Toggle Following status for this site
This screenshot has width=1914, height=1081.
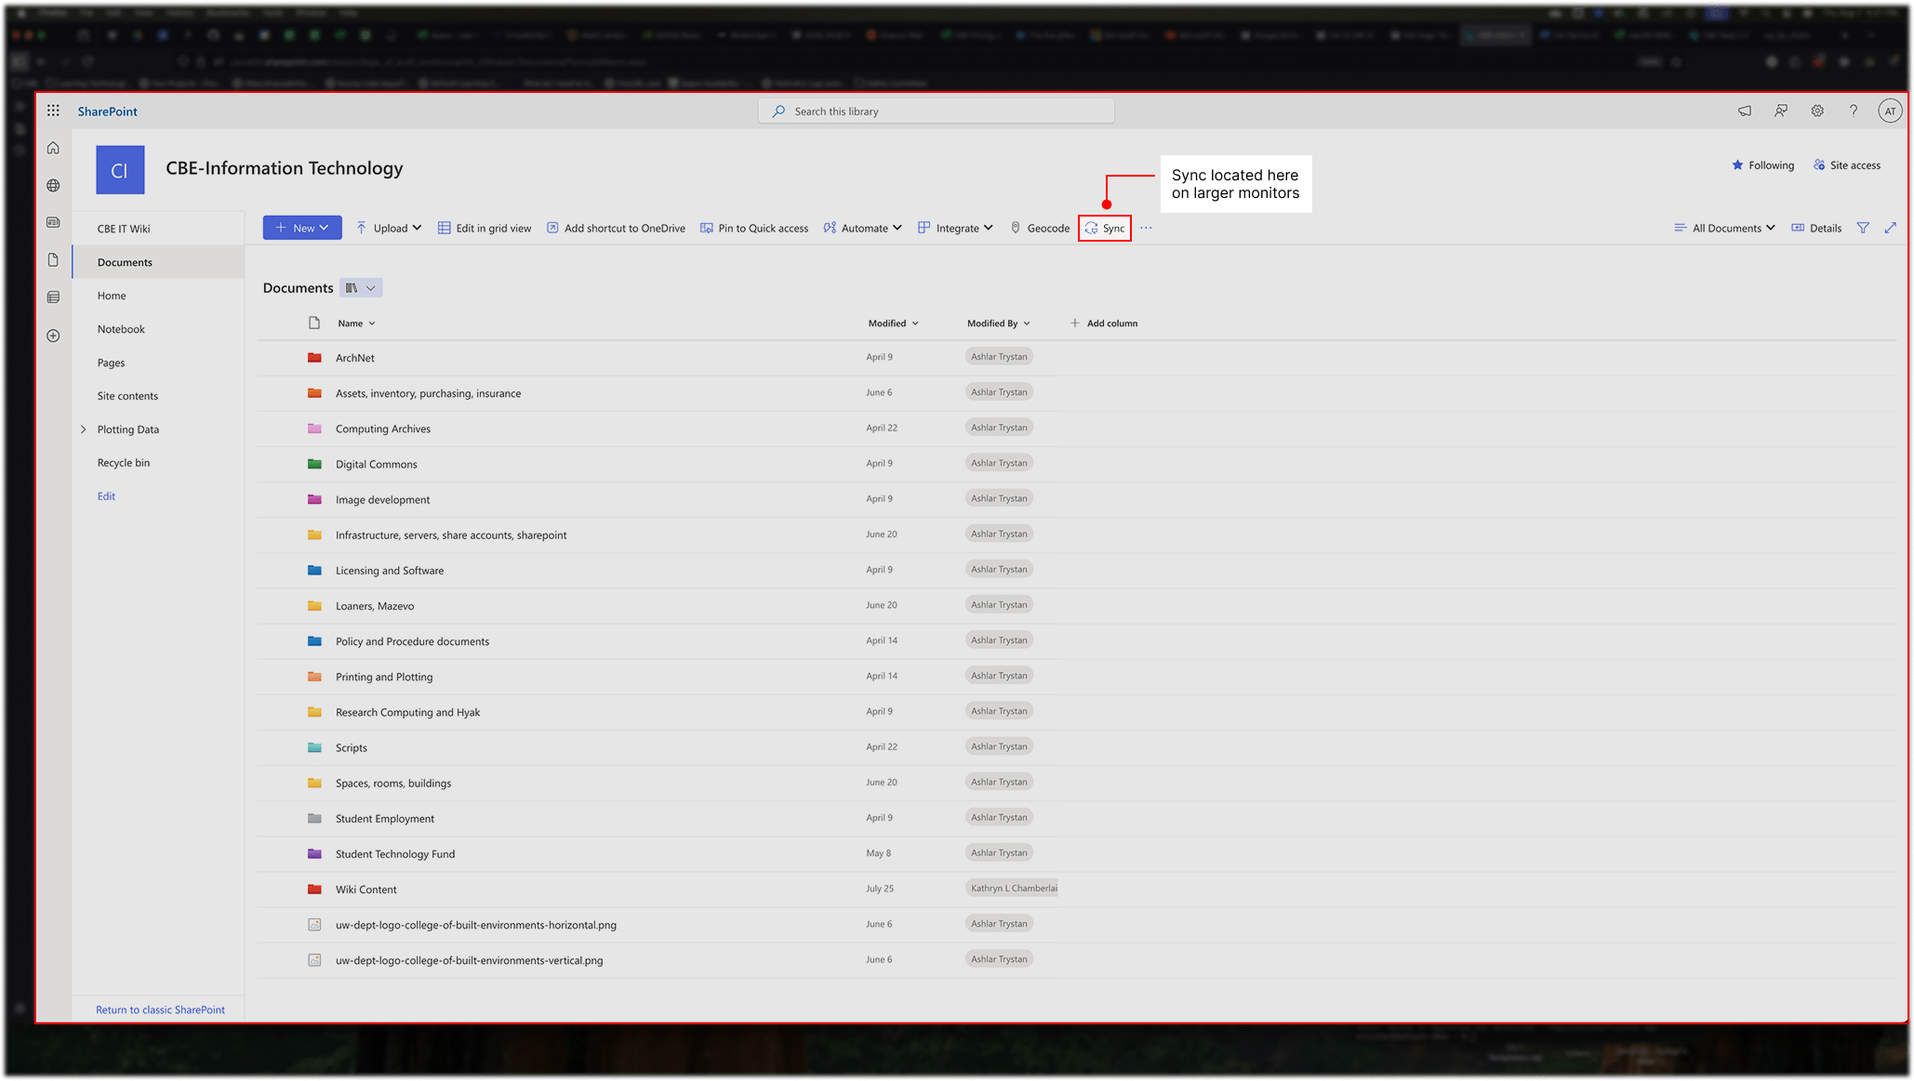coord(1762,165)
